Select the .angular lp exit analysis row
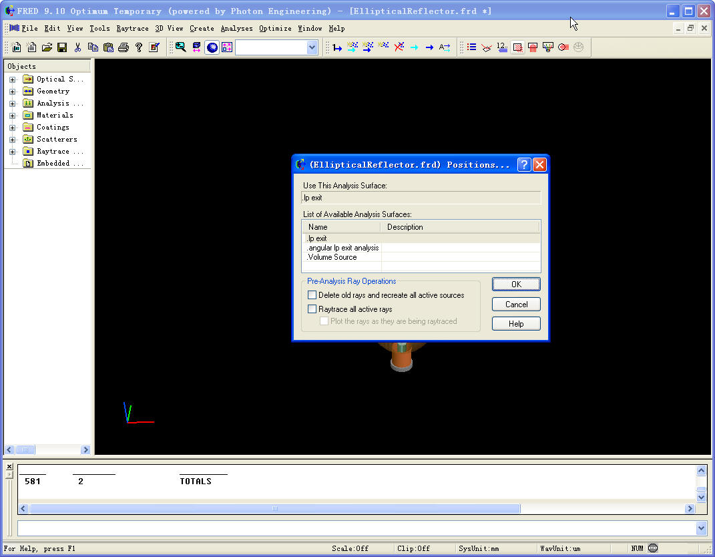The image size is (715, 557). click(x=421, y=248)
